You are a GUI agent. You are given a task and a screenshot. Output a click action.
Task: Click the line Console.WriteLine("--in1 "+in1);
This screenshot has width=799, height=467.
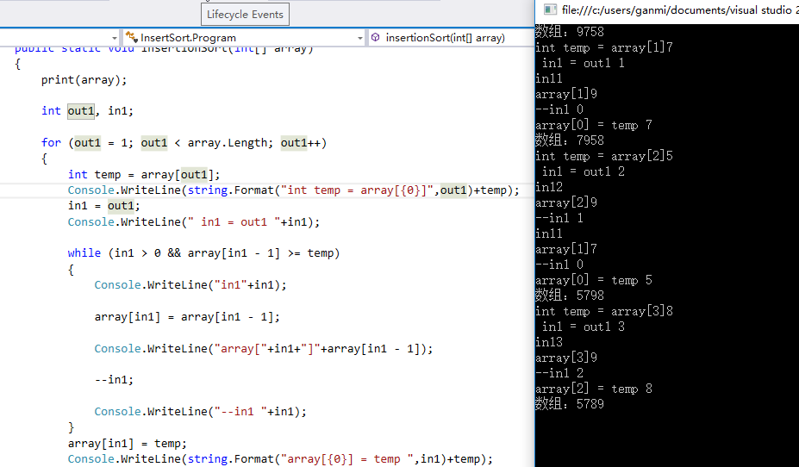pos(201,412)
